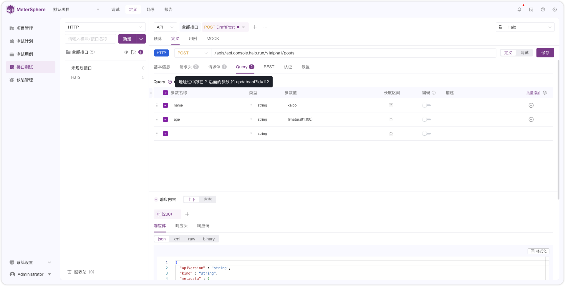The image size is (565, 286).
Task: Add a new response status with plus
Action: point(187,214)
